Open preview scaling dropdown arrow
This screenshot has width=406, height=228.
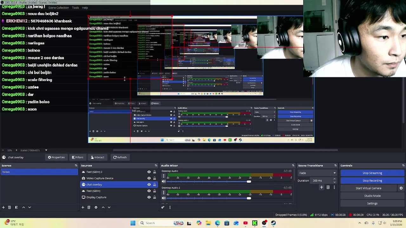click(46, 150)
